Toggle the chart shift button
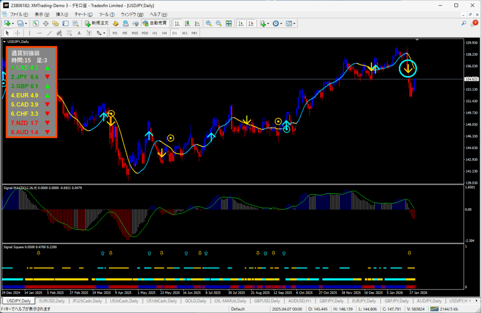 pyautogui.click(x=251, y=23)
